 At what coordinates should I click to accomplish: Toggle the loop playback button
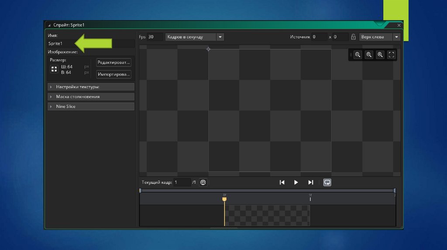click(327, 182)
